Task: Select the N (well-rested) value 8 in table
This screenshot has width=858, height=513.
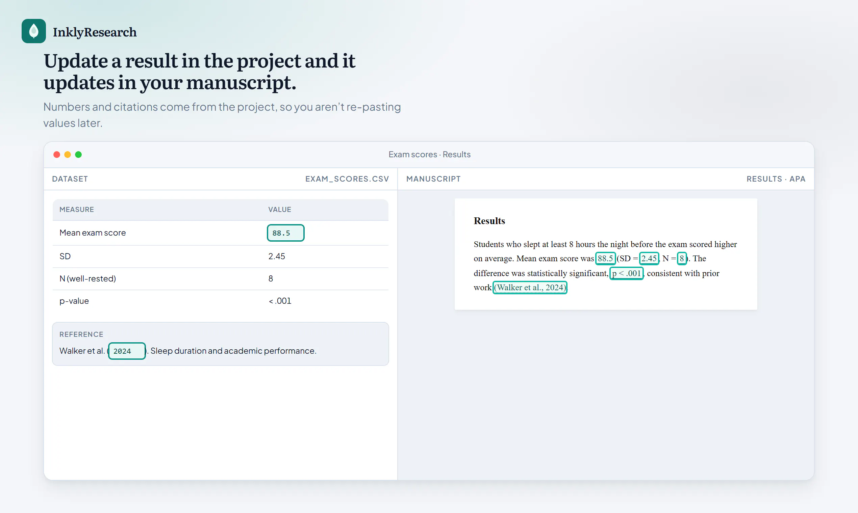Action: 271,279
